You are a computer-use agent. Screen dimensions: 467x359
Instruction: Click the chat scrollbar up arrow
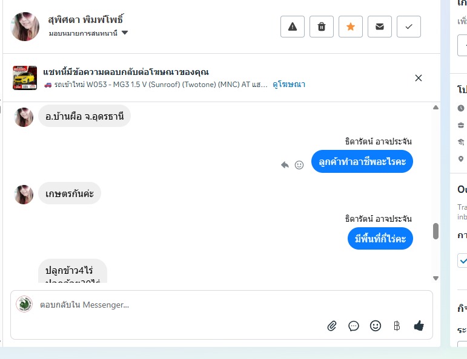click(436, 108)
